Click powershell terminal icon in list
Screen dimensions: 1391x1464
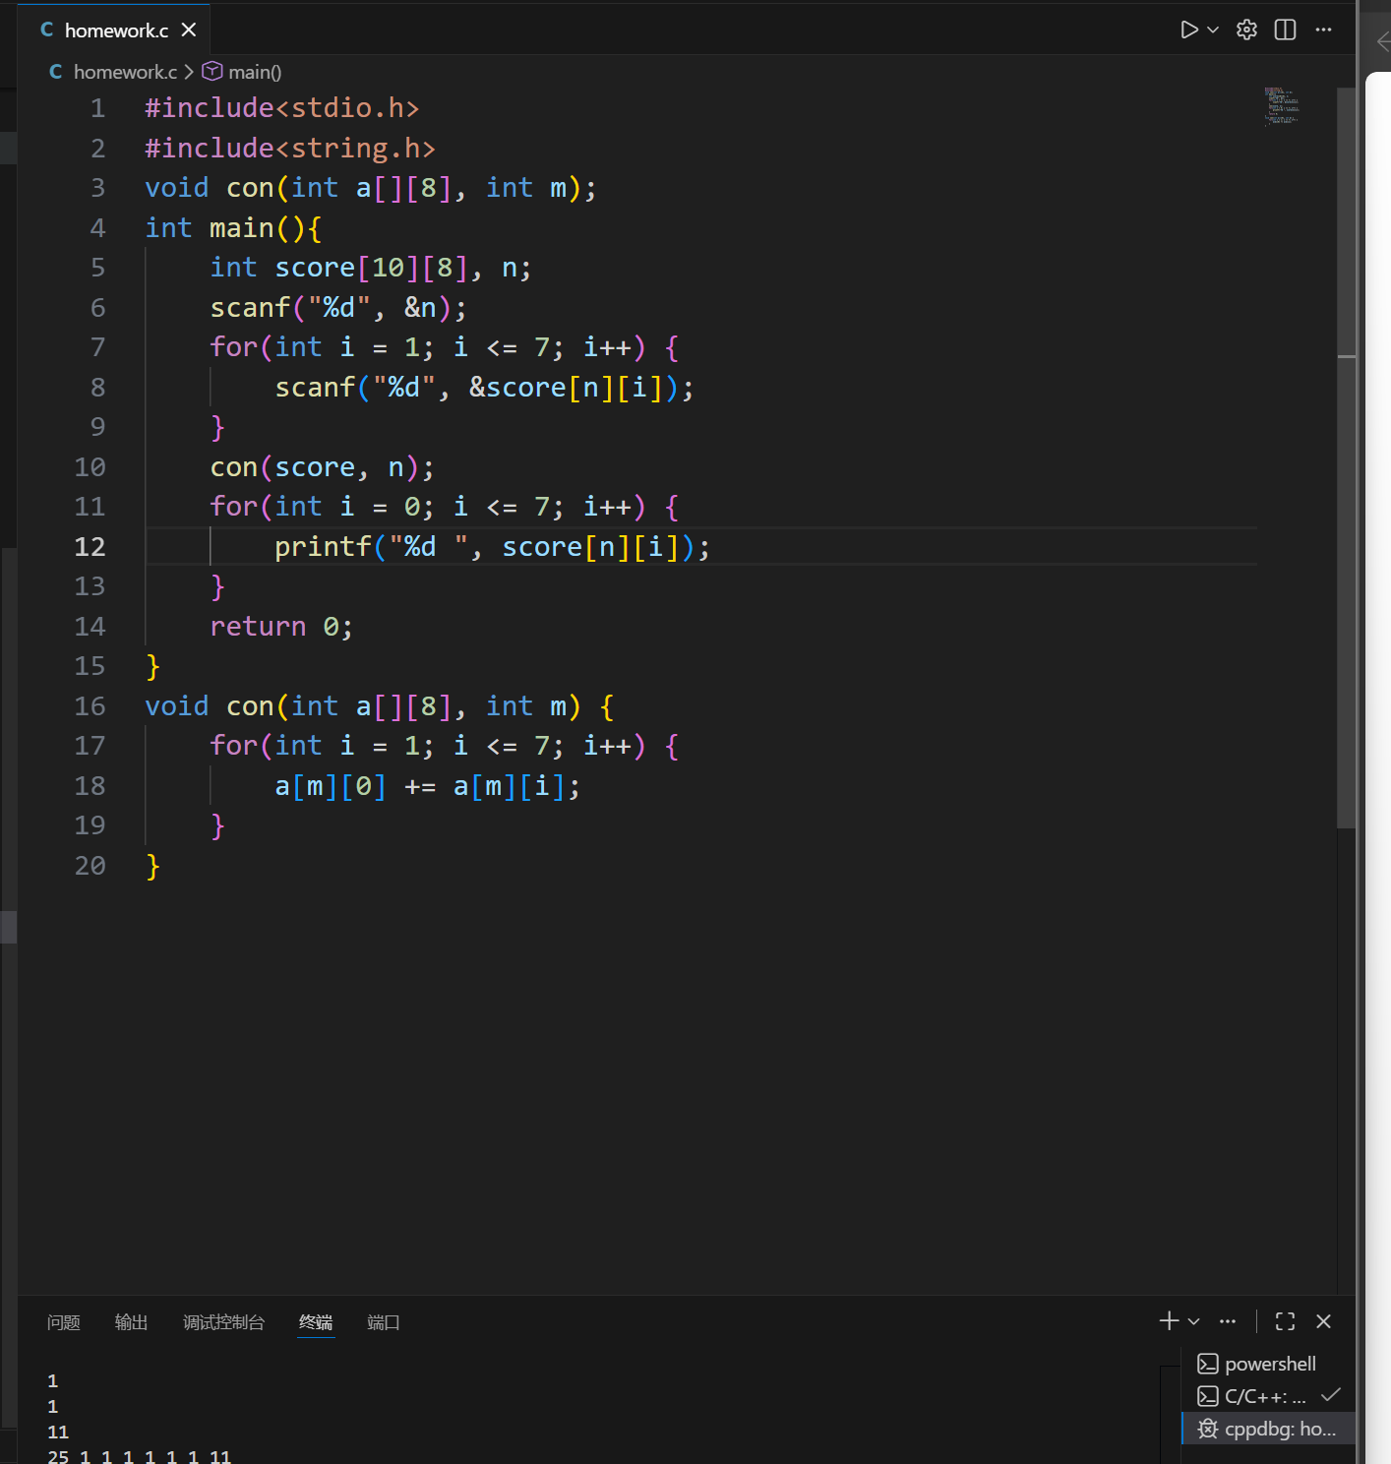(x=1207, y=1364)
